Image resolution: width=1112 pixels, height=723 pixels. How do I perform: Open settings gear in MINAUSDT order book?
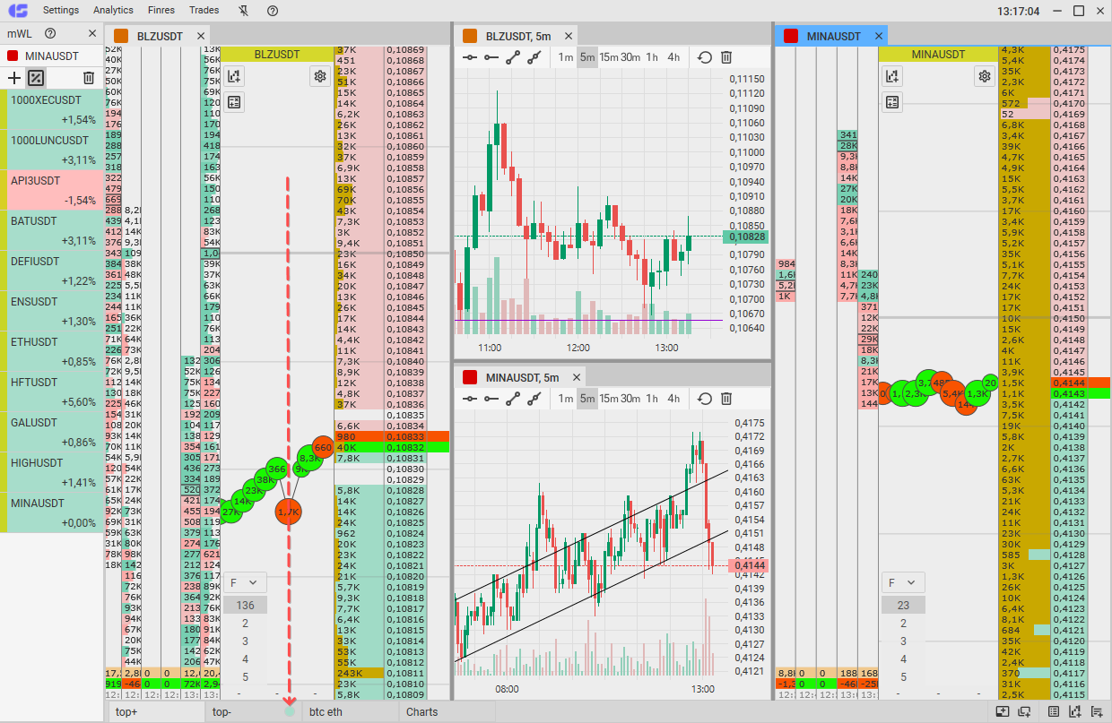[985, 76]
